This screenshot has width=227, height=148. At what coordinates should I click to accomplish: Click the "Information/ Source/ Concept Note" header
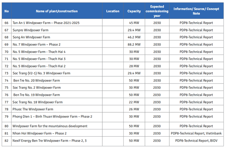(x=196, y=11)
